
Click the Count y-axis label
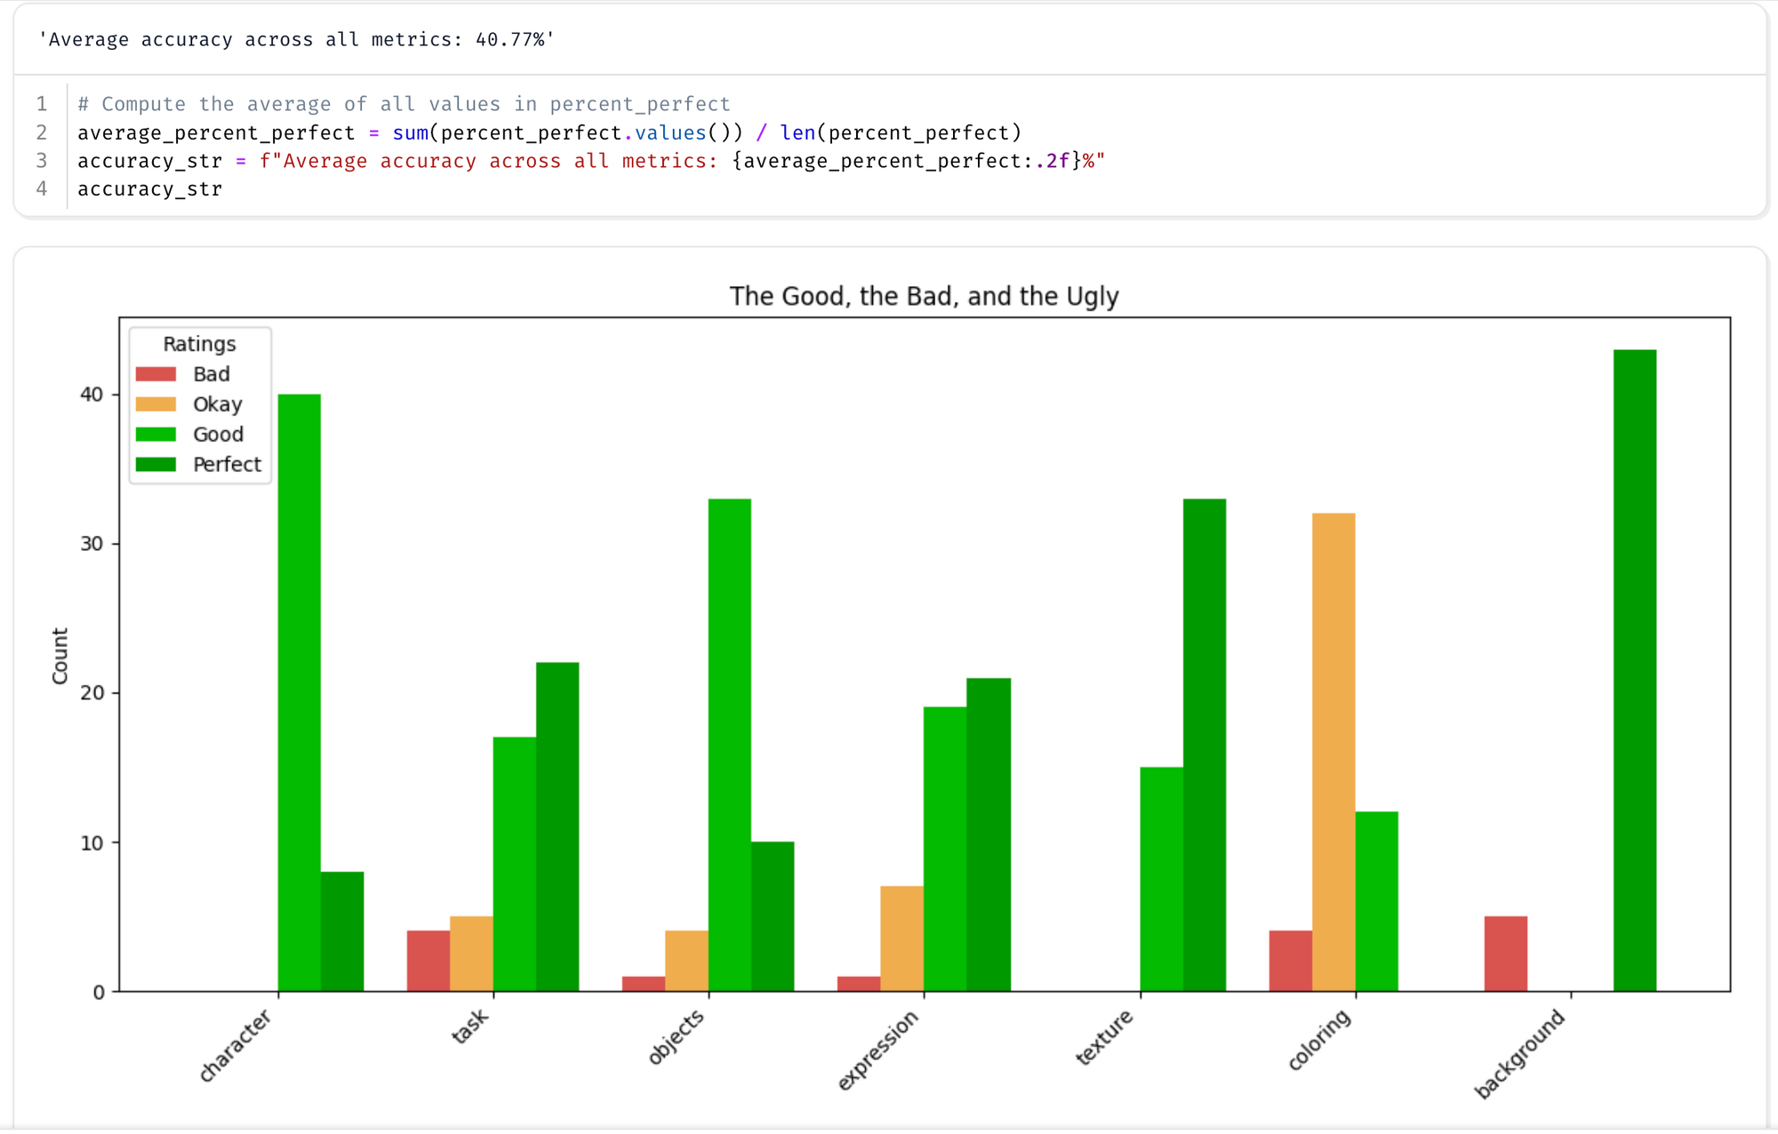pos(60,656)
